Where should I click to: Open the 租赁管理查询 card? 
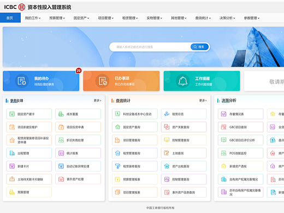pos(135,153)
